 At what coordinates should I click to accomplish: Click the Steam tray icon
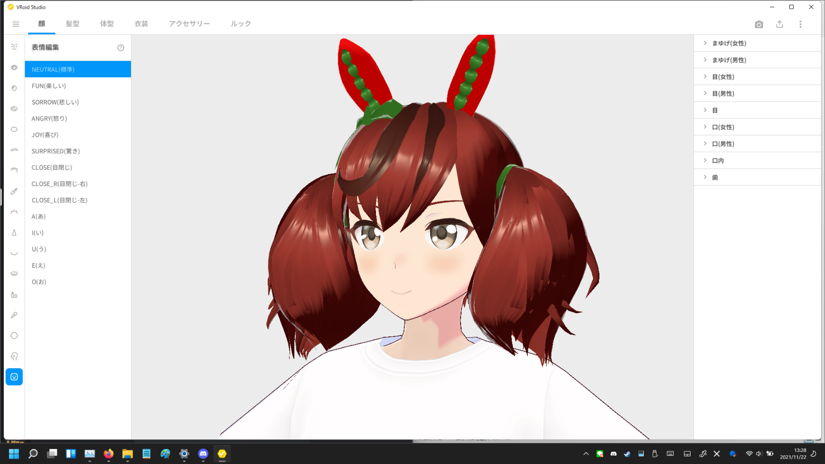pyautogui.click(x=627, y=454)
